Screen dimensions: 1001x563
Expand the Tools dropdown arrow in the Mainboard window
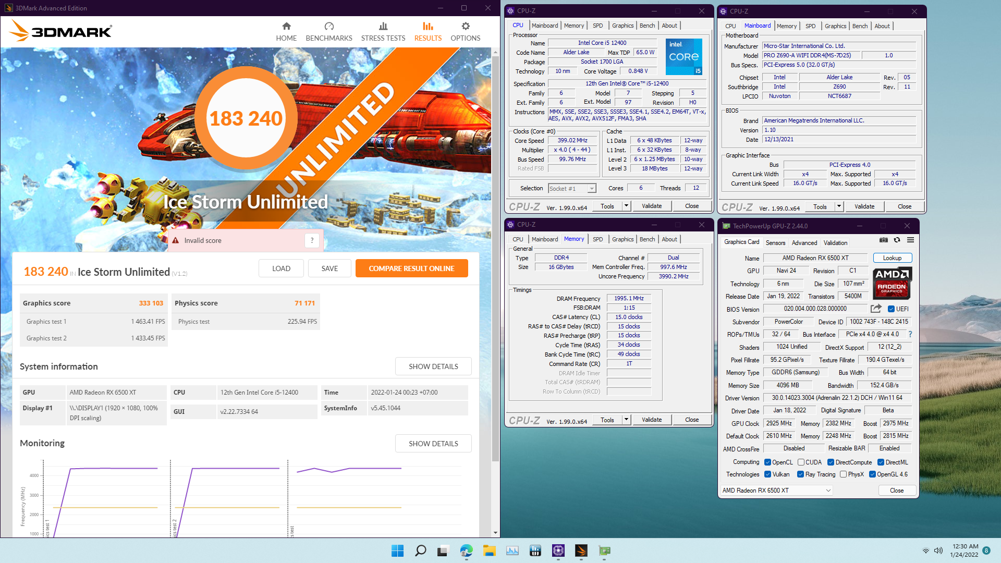coord(839,206)
